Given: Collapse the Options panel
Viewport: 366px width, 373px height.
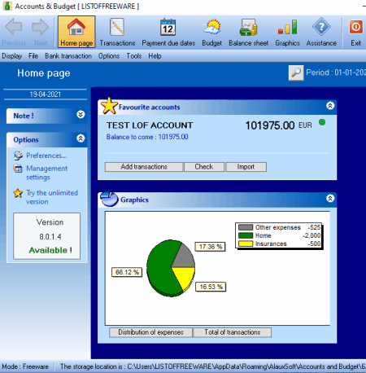Looking at the screenshot, I should 81,138.
